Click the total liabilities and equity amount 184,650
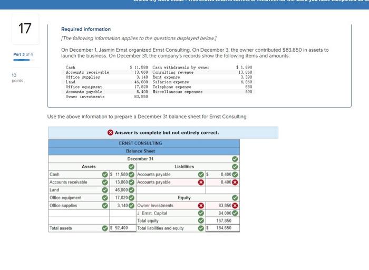The height and width of the screenshot is (270, 369). coord(222,228)
